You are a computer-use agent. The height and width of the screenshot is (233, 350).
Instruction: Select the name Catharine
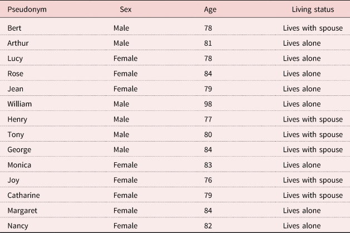[24, 195]
